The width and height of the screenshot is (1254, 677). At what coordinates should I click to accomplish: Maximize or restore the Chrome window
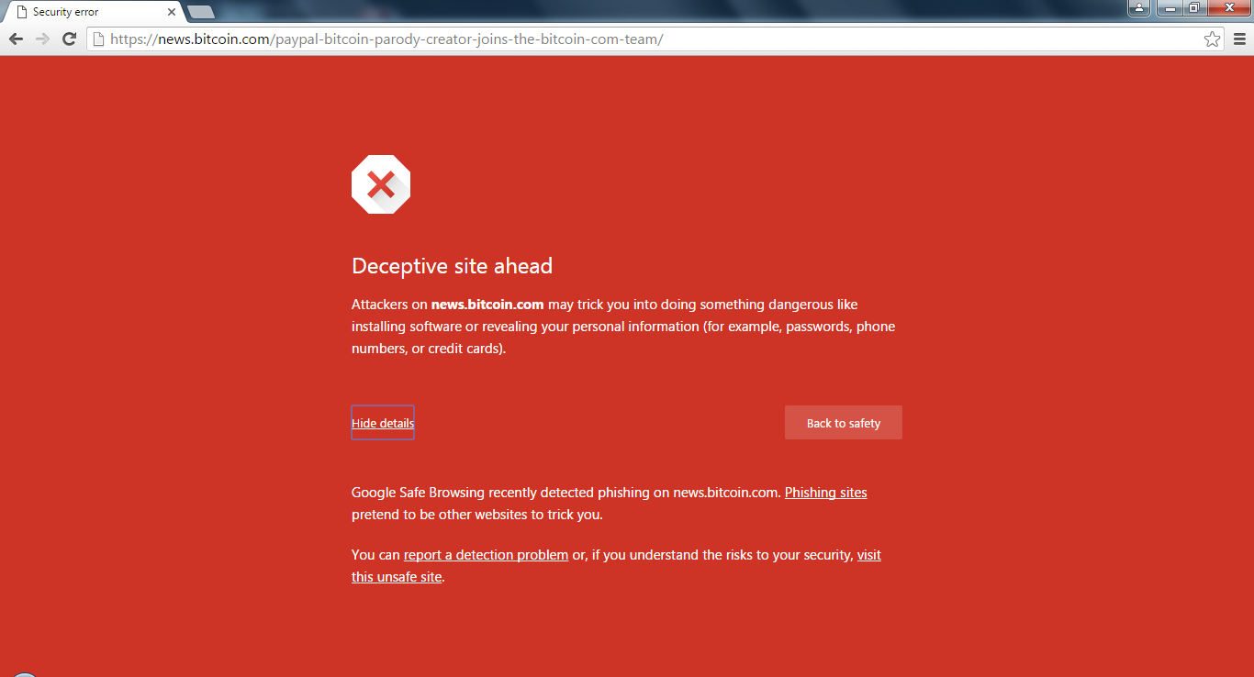[x=1194, y=8]
